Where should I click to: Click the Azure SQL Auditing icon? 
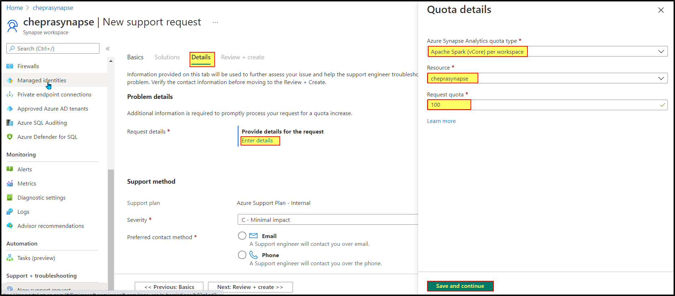click(x=10, y=123)
